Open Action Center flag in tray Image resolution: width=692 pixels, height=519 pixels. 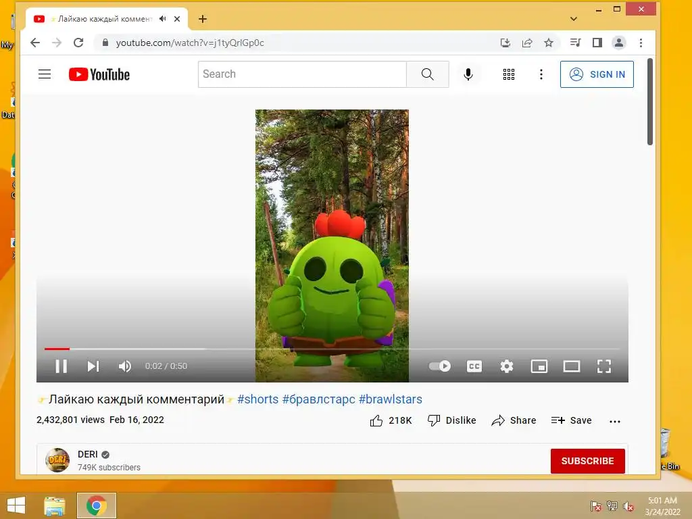pos(596,506)
